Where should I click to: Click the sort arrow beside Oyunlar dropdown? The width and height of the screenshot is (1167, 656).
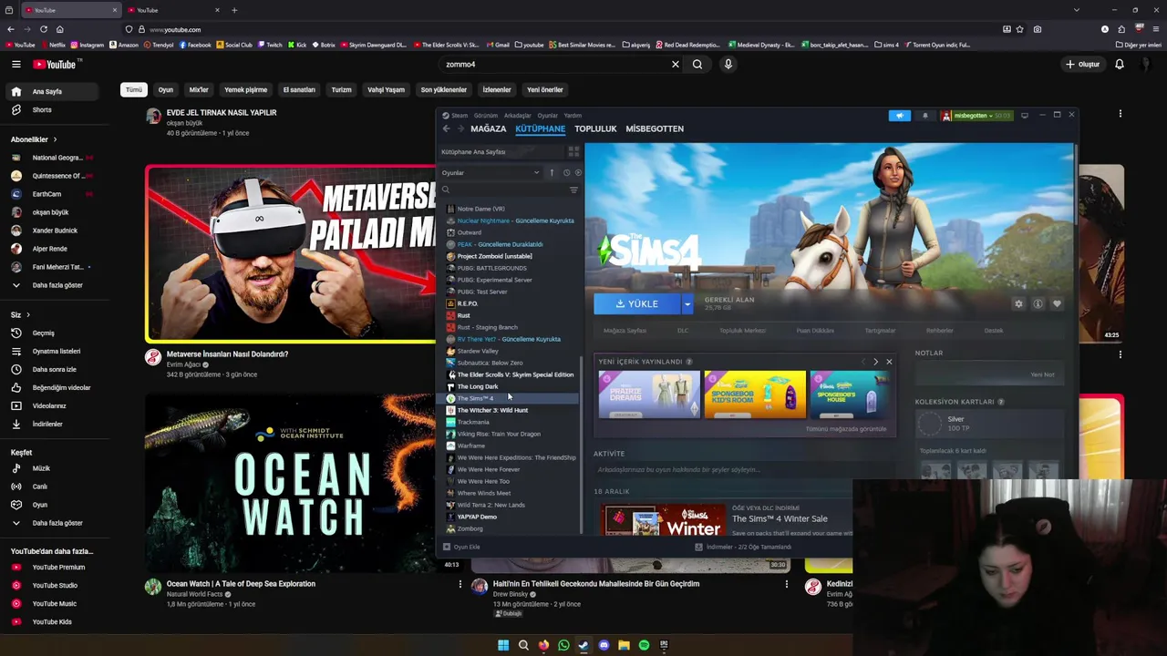tap(551, 172)
